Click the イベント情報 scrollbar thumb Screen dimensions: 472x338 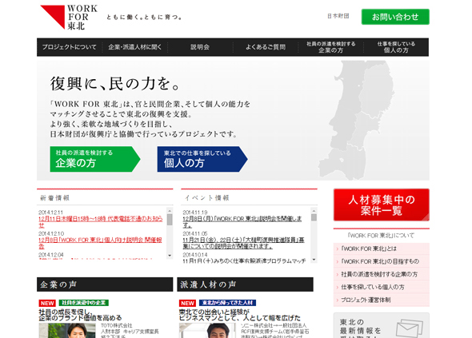click(x=314, y=217)
